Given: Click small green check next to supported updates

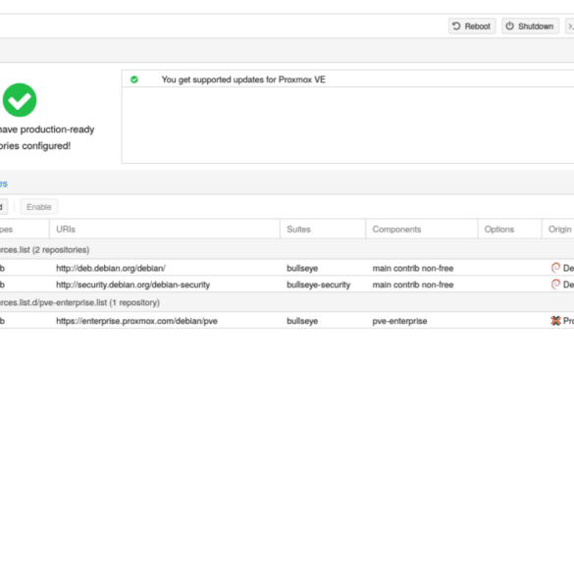Looking at the screenshot, I should 134,79.
